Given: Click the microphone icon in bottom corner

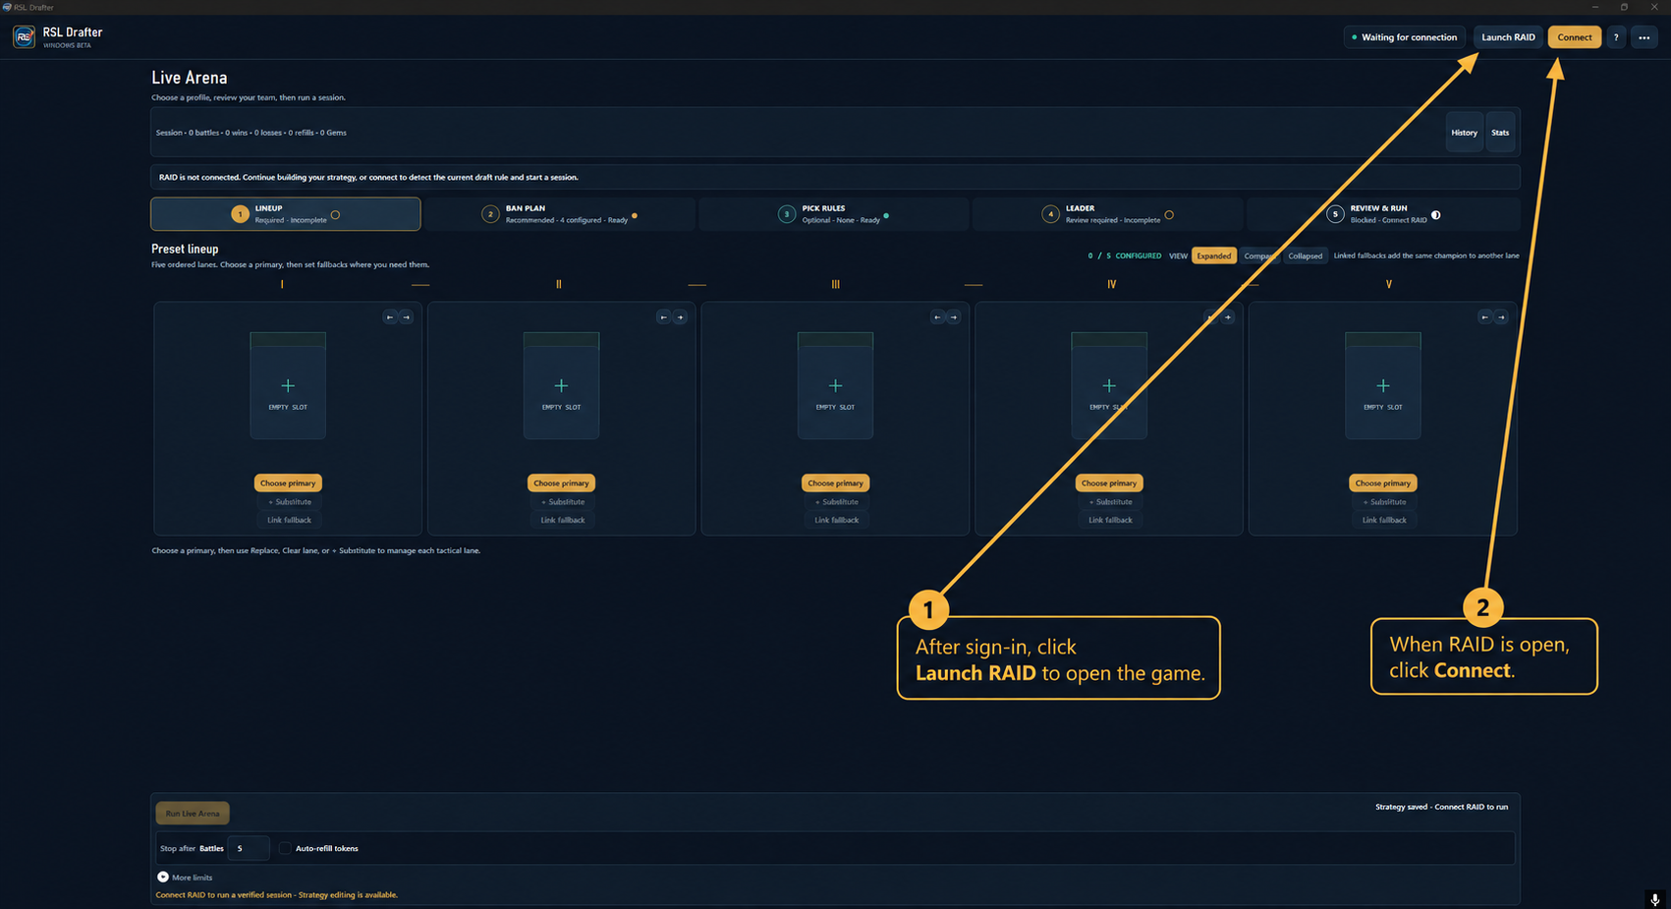Looking at the screenshot, I should 1655,899.
